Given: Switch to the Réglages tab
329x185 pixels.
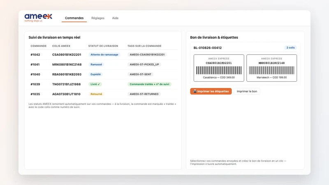Looking at the screenshot, I should (98, 18).
